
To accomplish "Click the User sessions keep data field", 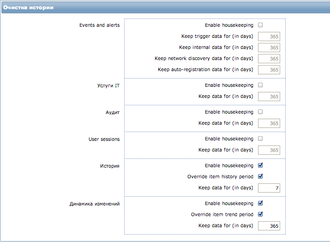I will [269, 150].
